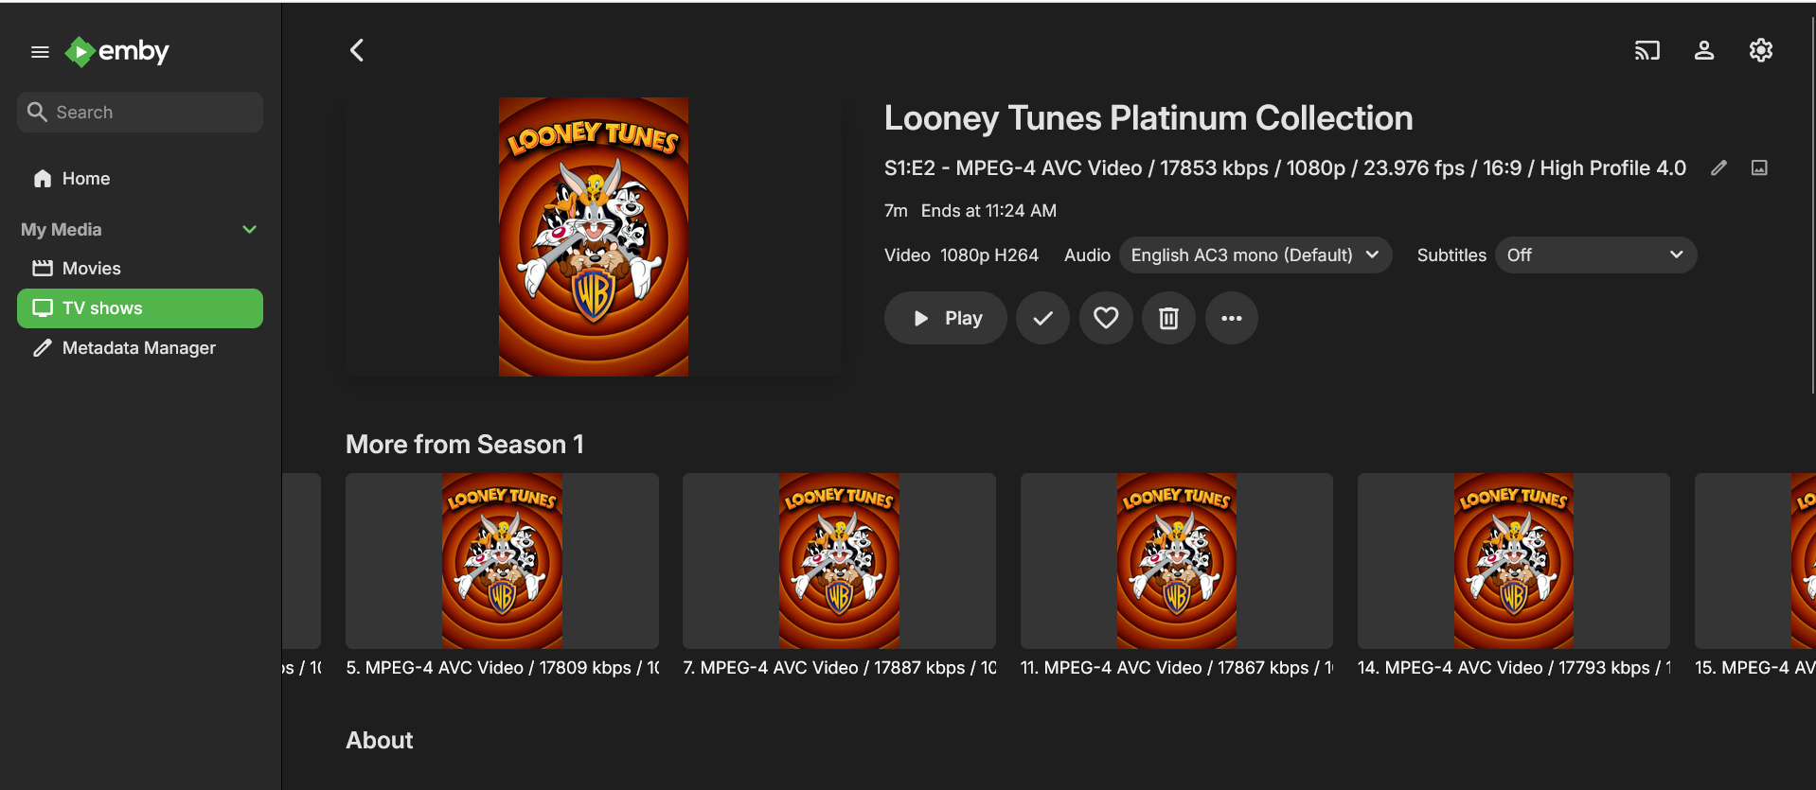Click the Emby logo
The width and height of the screenshot is (1816, 790).
[116, 51]
